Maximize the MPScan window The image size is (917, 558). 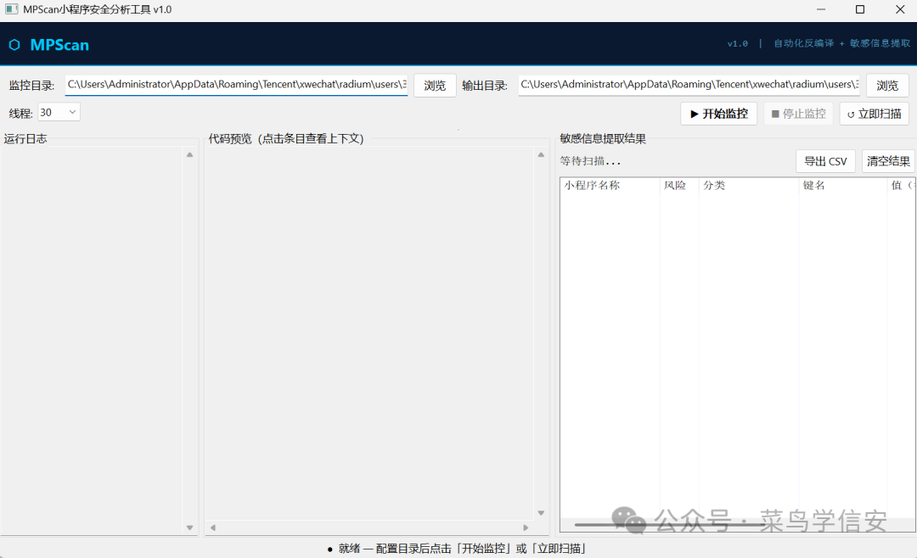[x=859, y=9]
